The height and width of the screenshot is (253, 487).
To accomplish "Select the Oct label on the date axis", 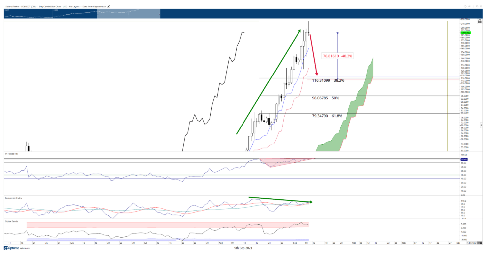I will click(x=354, y=243).
